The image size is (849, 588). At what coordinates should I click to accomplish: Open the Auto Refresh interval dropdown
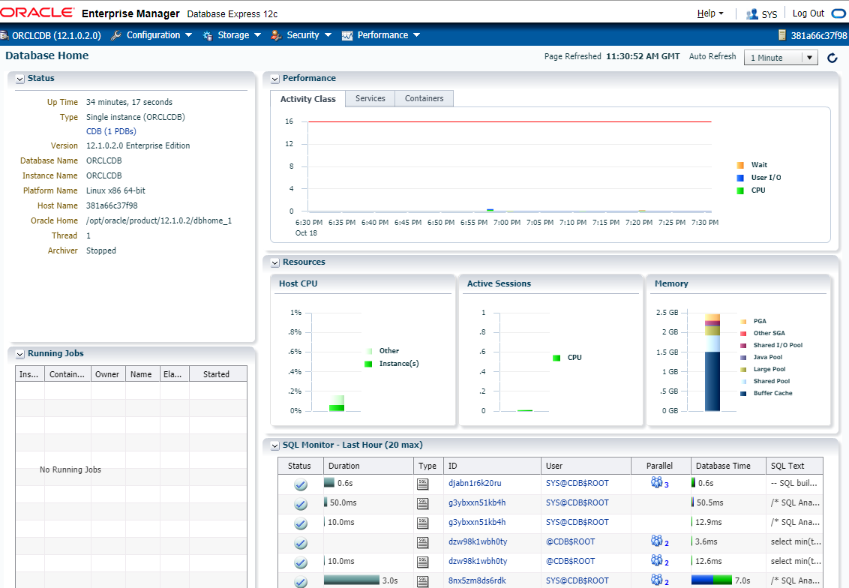click(780, 58)
